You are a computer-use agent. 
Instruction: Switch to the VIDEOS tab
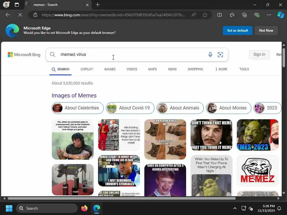coord(132,69)
